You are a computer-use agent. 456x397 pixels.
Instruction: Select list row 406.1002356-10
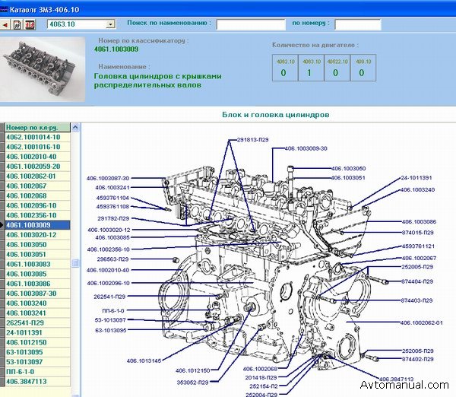tap(37, 215)
